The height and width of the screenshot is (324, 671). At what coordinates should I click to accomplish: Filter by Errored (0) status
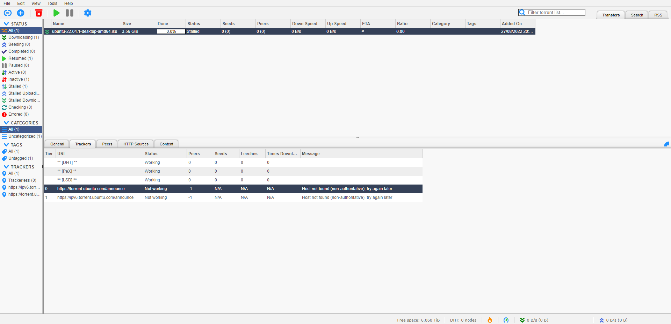point(21,114)
